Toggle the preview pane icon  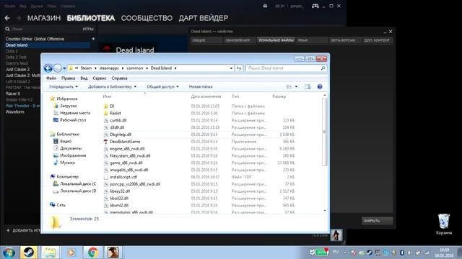308,86
